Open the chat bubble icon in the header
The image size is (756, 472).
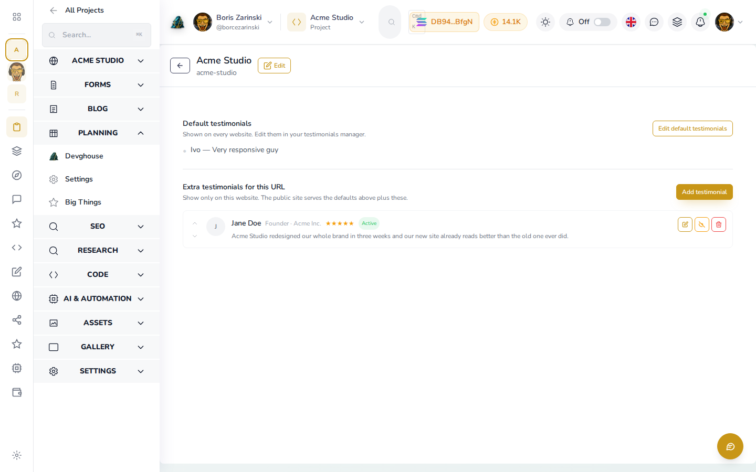pos(654,22)
